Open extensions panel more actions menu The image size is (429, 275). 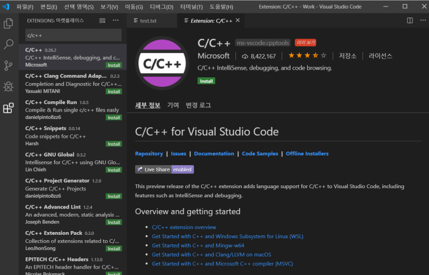tap(116, 20)
